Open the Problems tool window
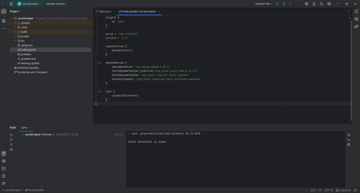360x193 pixels. coord(4,176)
